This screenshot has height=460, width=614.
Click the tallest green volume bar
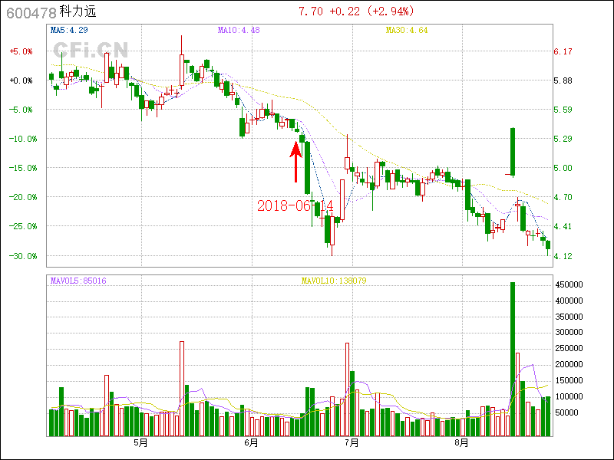pyautogui.click(x=513, y=359)
